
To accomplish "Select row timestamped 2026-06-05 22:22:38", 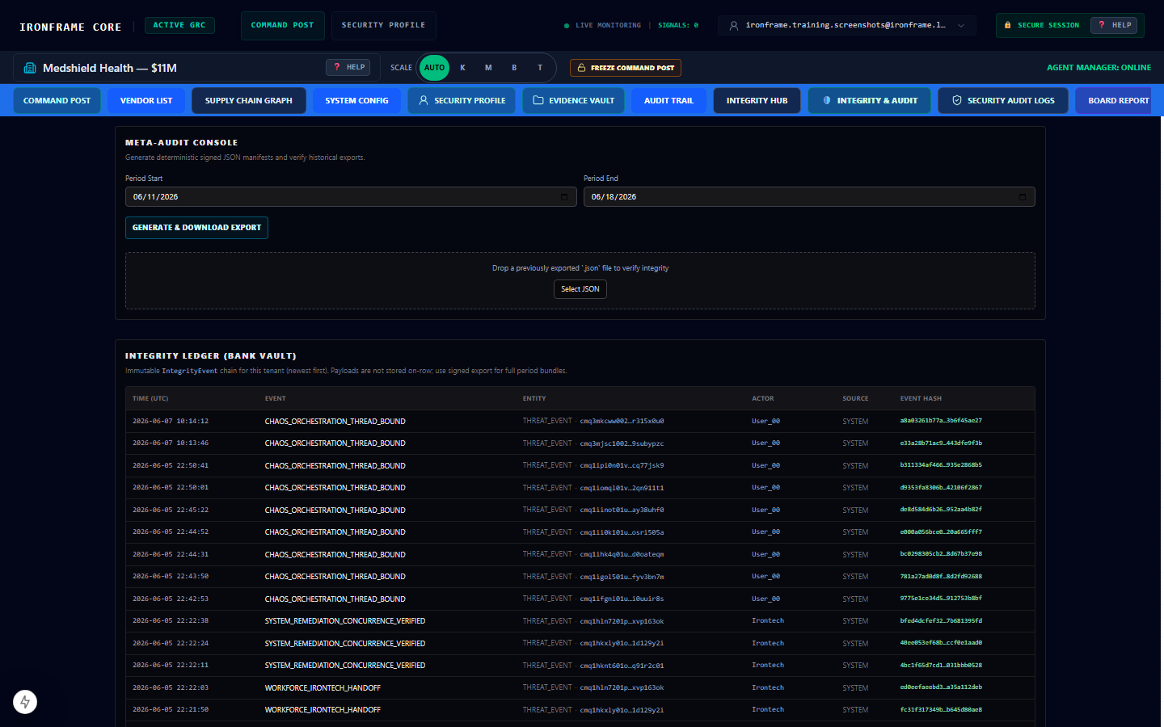I will [580, 621].
